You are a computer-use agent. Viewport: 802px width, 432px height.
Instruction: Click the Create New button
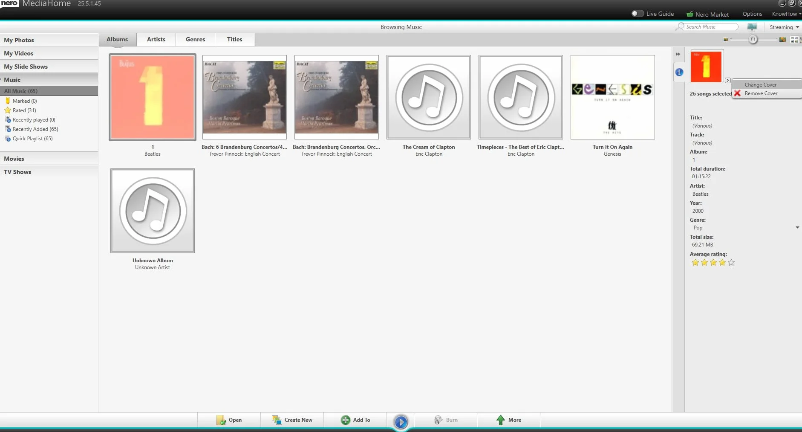pos(292,420)
